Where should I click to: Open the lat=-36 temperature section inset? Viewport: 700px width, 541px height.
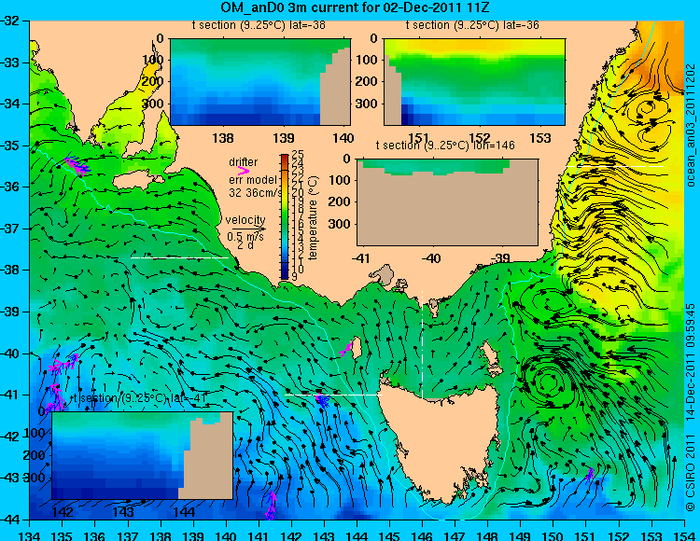click(x=474, y=82)
